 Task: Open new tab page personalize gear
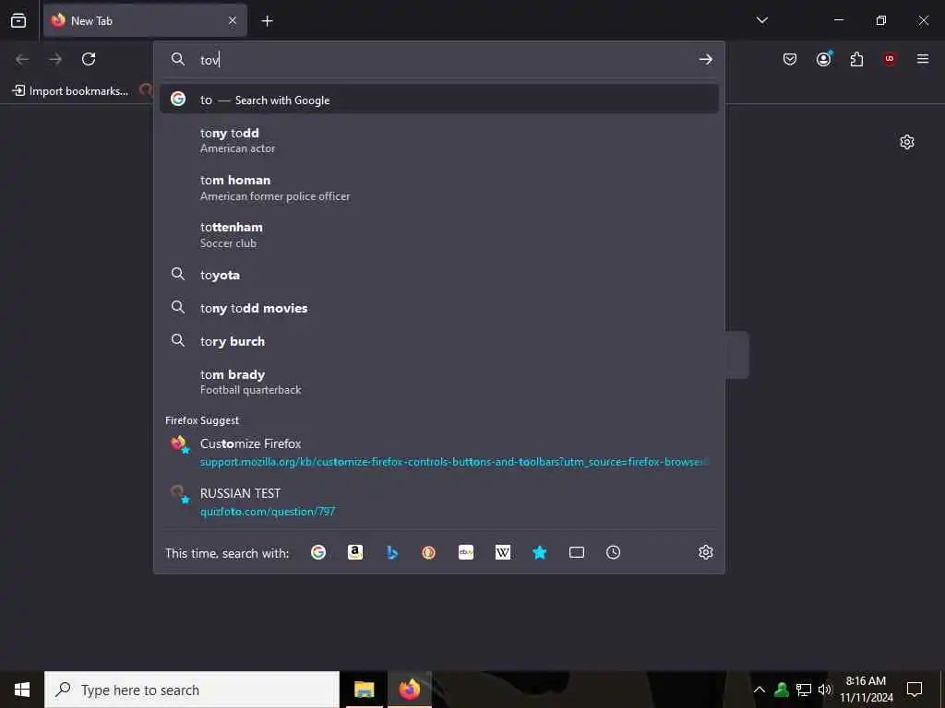pyautogui.click(x=906, y=142)
